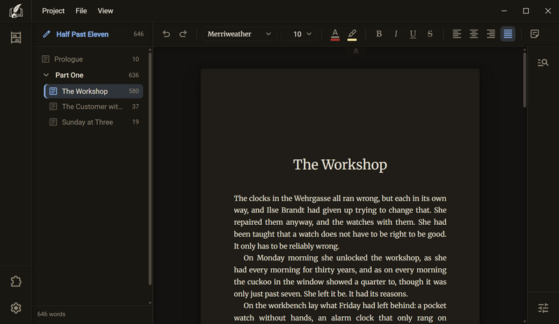Open the settings gear in the sidebar
Image resolution: width=559 pixels, height=324 pixels.
coord(15,308)
